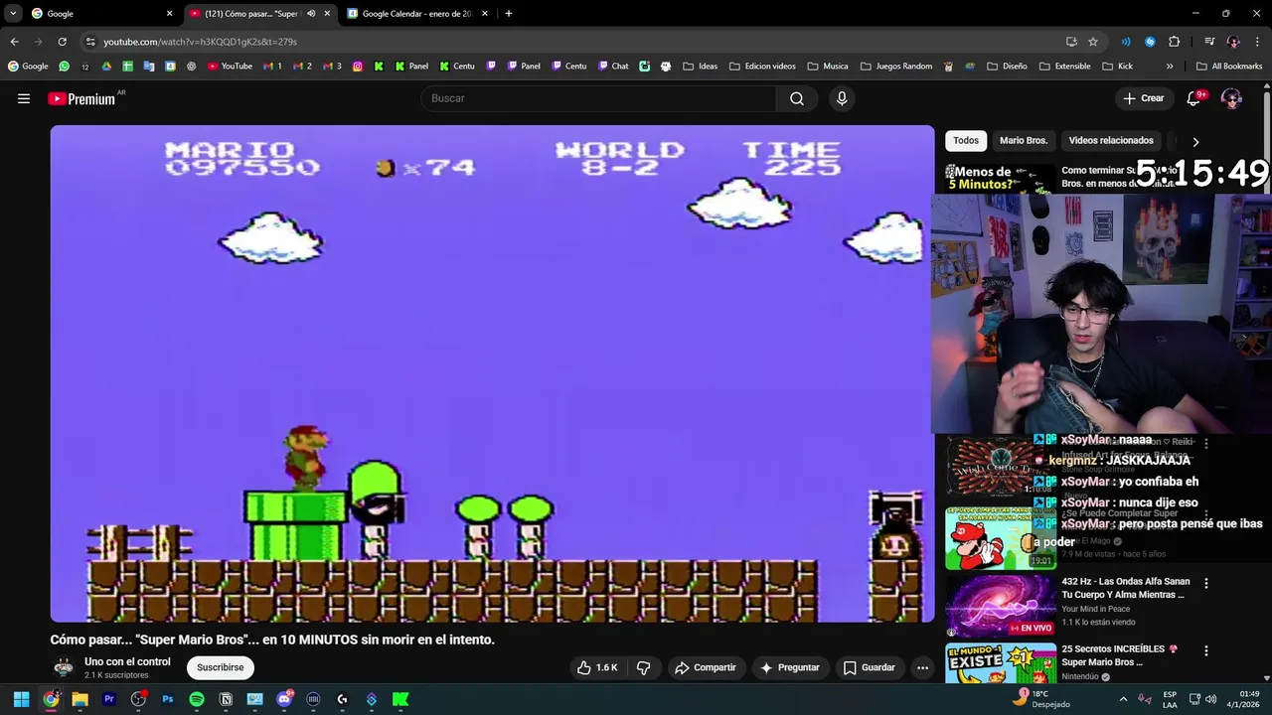Click the search magnifier button
Viewport: 1272px width, 715px height.
[x=797, y=98]
